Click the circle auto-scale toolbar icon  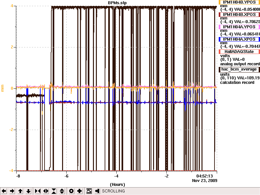[71, 191]
